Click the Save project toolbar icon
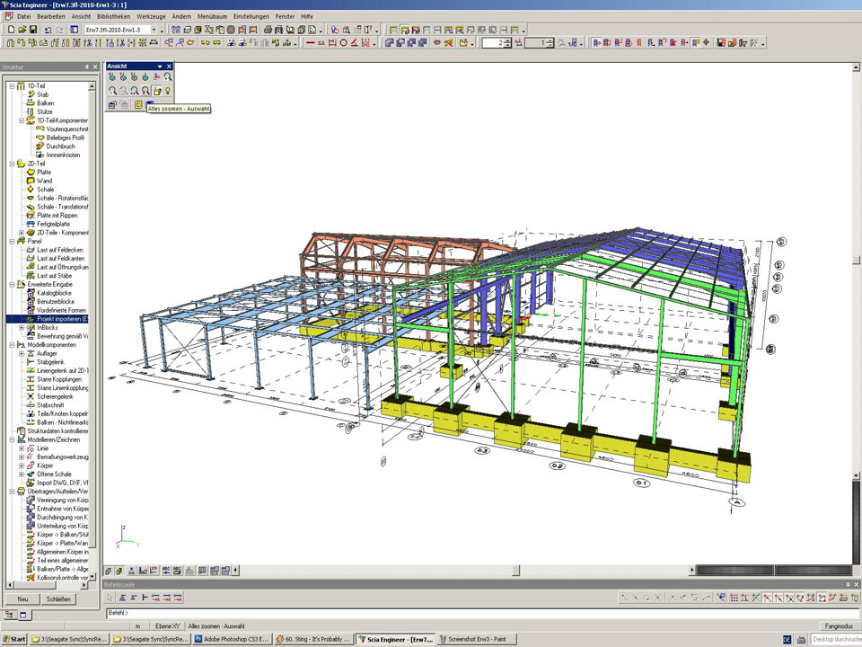The image size is (862, 647). tap(33, 30)
